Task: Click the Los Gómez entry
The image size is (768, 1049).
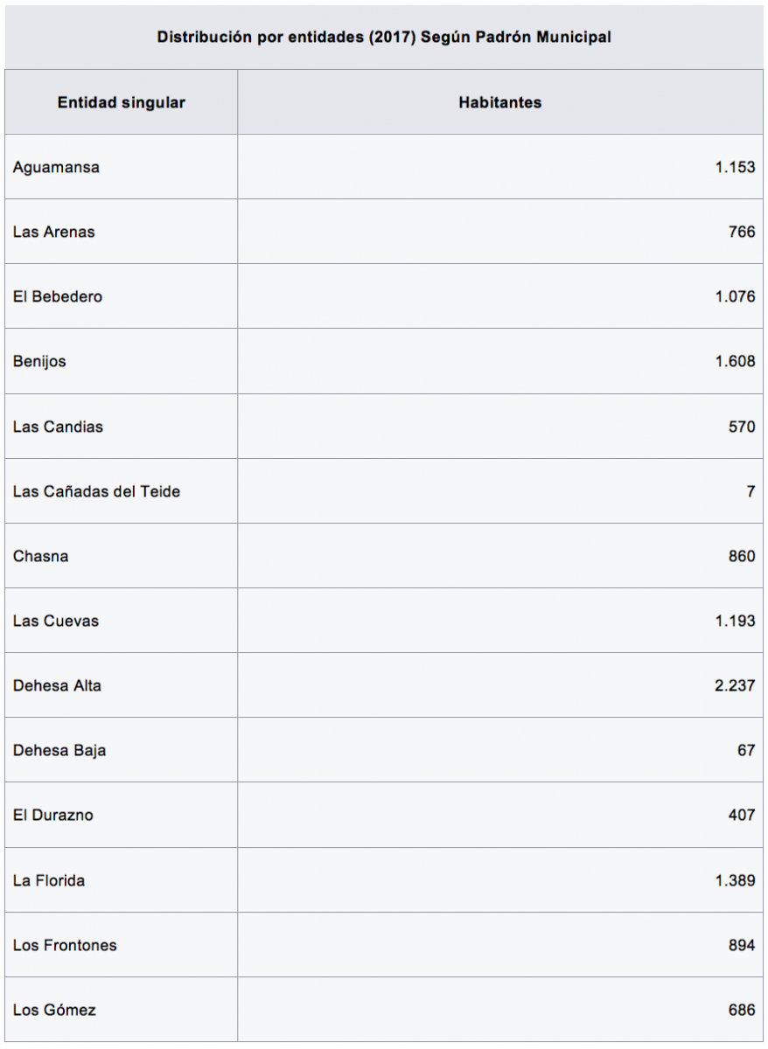Action: pos(54,1010)
